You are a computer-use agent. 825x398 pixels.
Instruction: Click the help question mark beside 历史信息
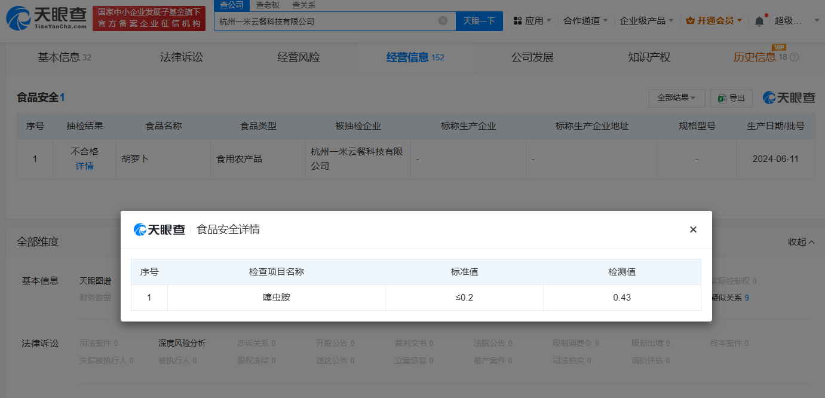pyautogui.click(x=794, y=57)
